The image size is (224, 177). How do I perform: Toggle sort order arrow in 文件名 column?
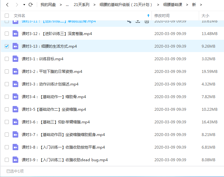[x=148, y=15]
